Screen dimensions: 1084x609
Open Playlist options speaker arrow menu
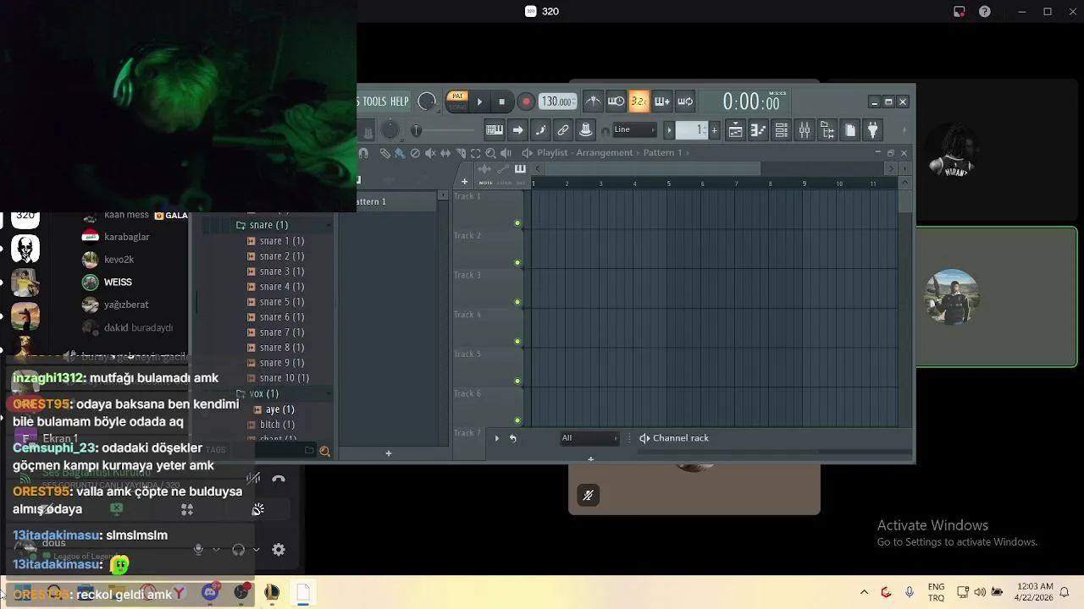pyautogui.click(x=527, y=153)
